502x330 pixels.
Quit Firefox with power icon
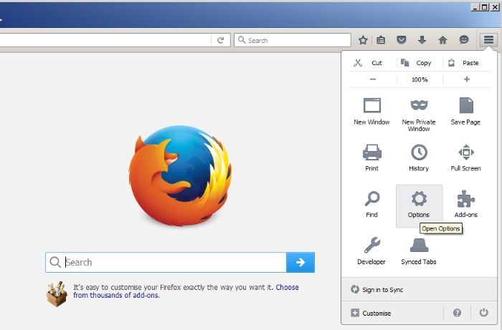[x=483, y=312]
